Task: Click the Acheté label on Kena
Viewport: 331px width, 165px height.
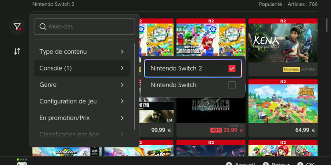Action: point(308,69)
